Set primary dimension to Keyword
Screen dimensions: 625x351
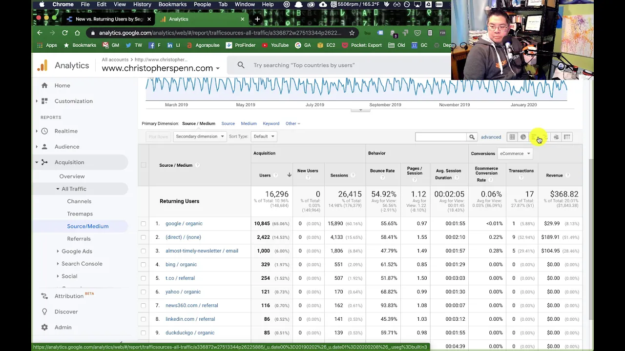(271, 124)
